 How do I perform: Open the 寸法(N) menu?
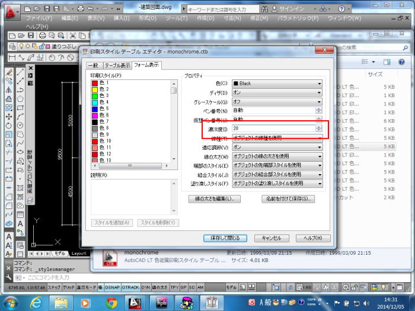click(x=232, y=18)
